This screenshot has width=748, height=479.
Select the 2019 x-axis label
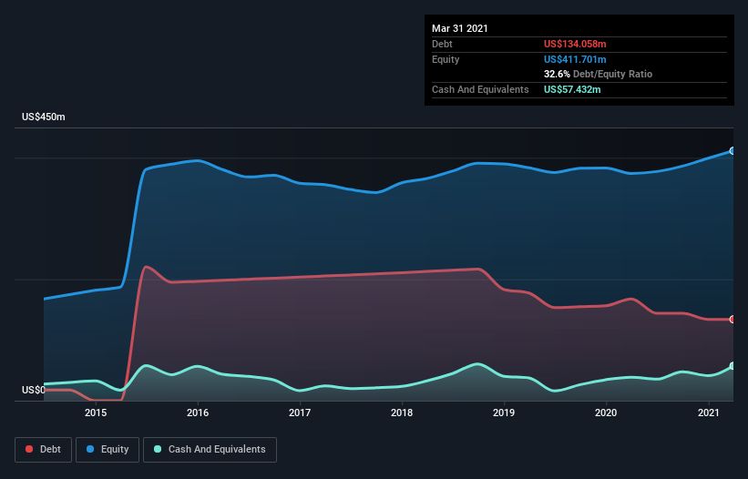pos(504,413)
